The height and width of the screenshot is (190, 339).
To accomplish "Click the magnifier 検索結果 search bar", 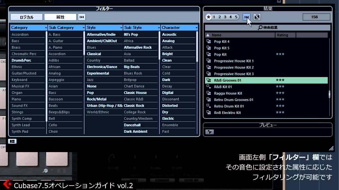I will tap(267, 27).
